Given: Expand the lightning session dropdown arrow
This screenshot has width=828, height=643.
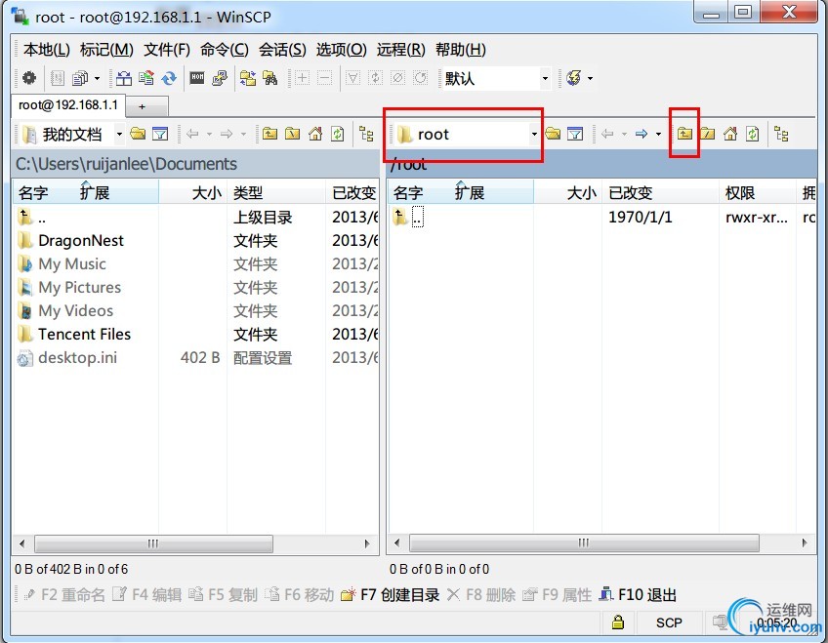Looking at the screenshot, I should (x=590, y=79).
